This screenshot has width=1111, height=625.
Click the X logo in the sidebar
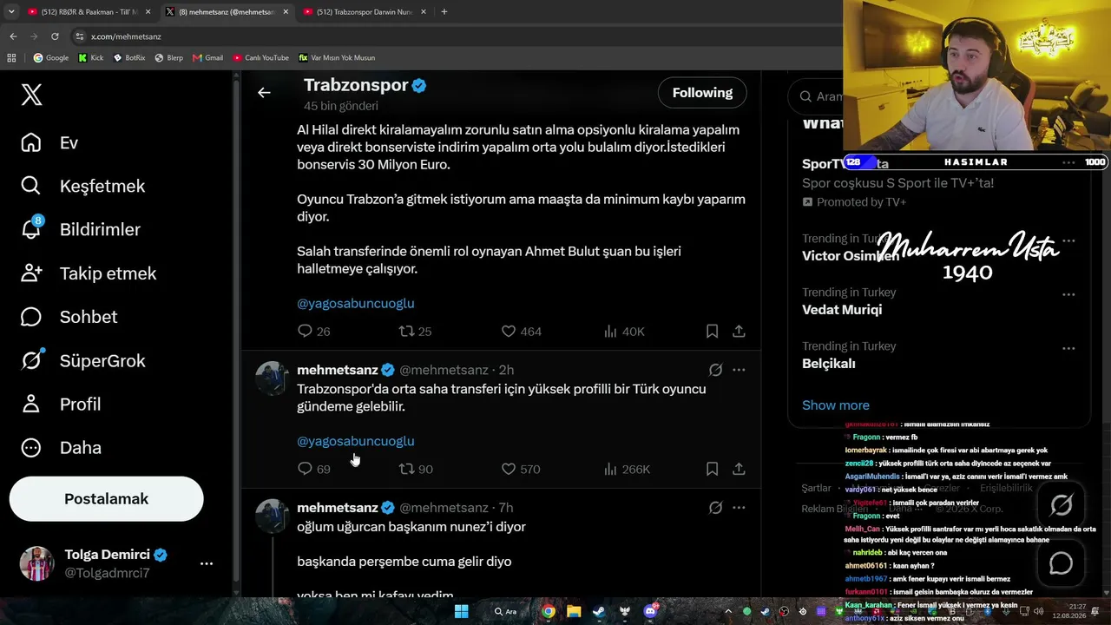tap(31, 94)
